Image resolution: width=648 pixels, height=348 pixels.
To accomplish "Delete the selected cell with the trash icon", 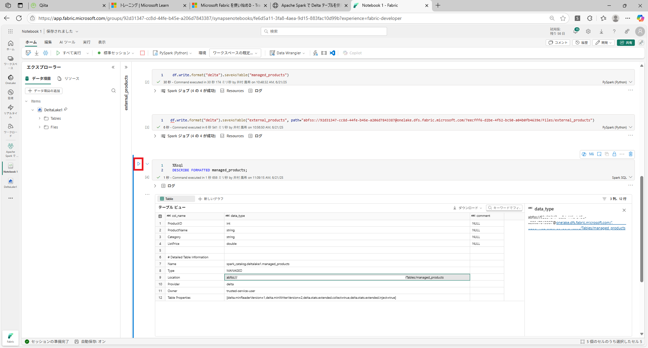I will tap(630, 154).
